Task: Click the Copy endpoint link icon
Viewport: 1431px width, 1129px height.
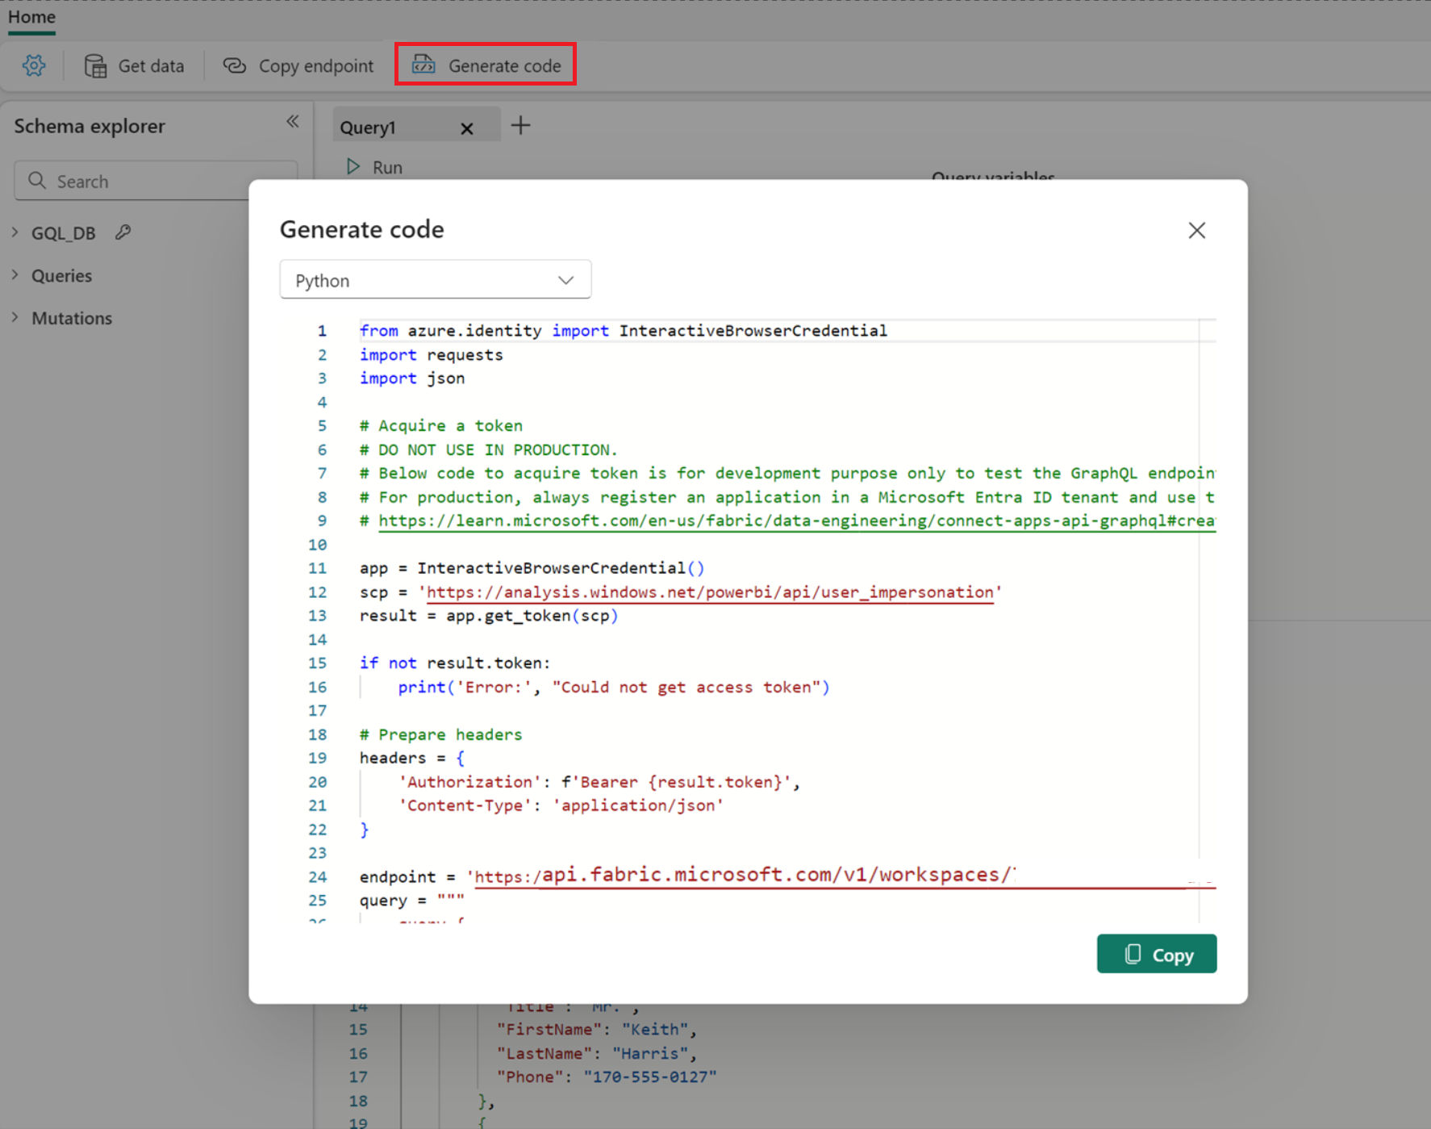Action: coord(235,65)
